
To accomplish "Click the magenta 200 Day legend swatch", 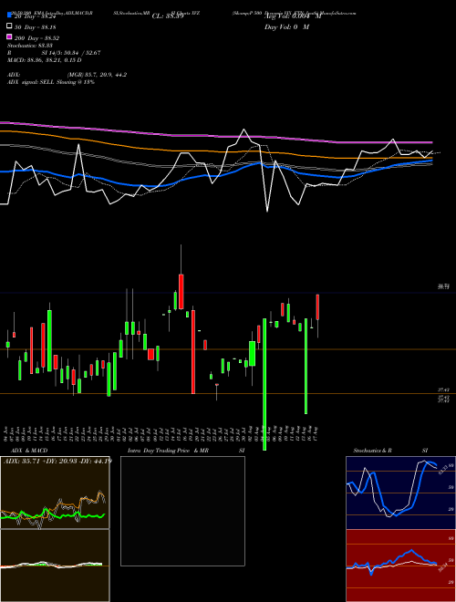I will tap(9, 36).
